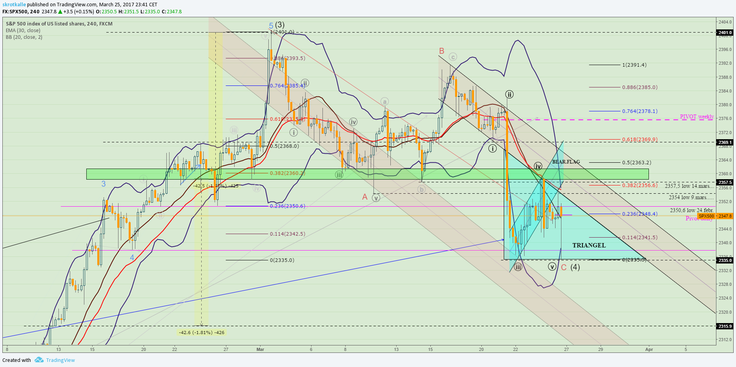Click the 0.764(2385.4) Fibonacci label
This screenshot has width=736, height=367.
[x=288, y=86]
